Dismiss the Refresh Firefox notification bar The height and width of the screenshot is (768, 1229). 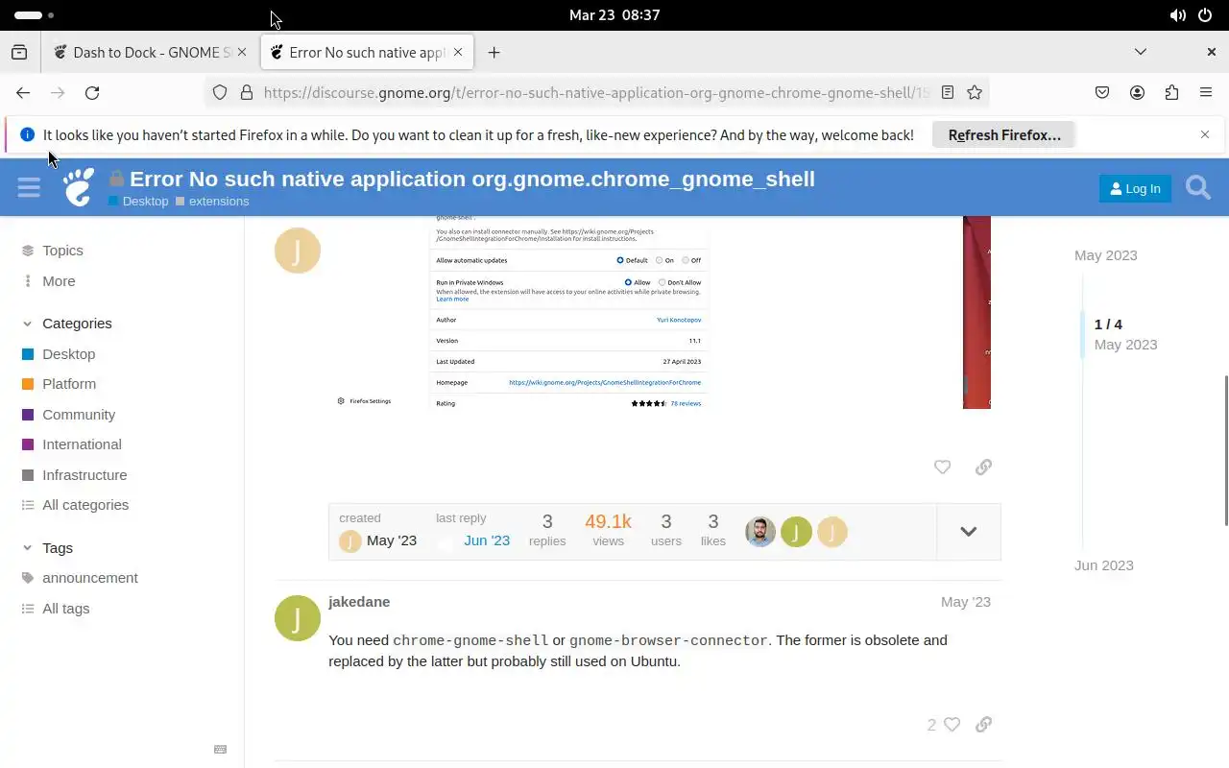(1205, 134)
